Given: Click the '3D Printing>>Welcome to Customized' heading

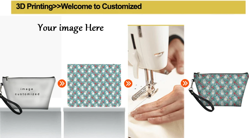Looking at the screenshot, I should [79, 7].
